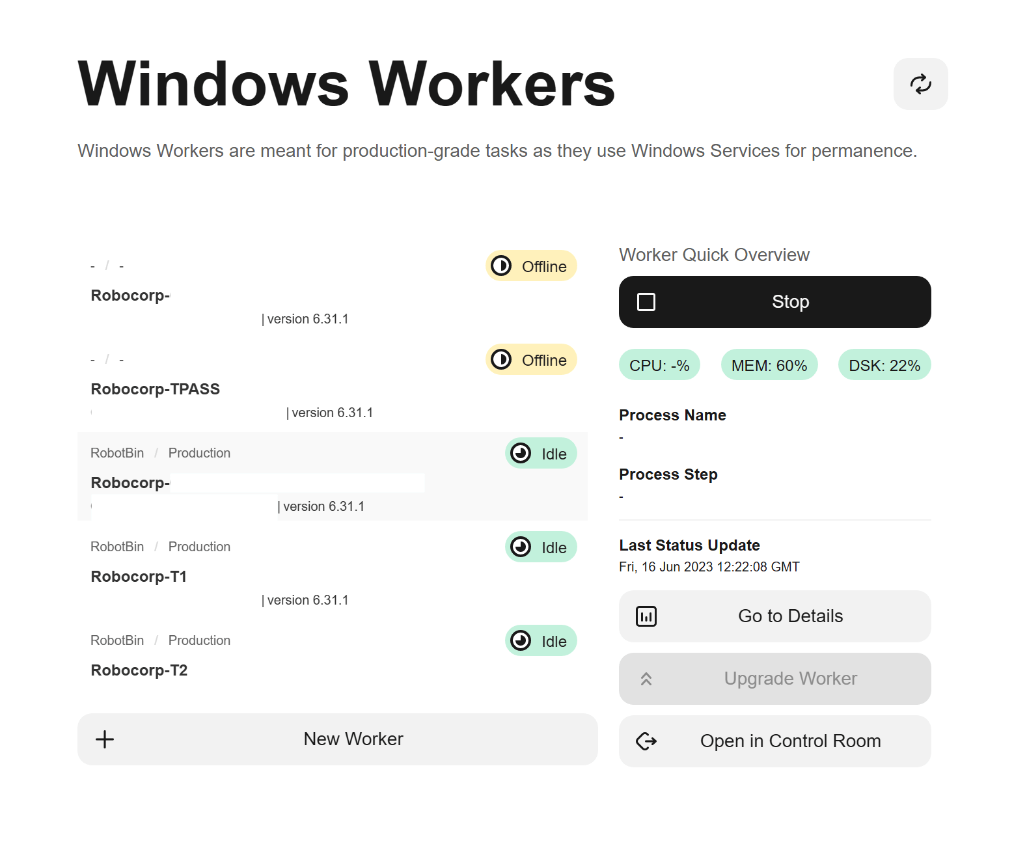1027x848 pixels.
Task: Click RobotBin above Robocorp-T1
Action: click(117, 547)
